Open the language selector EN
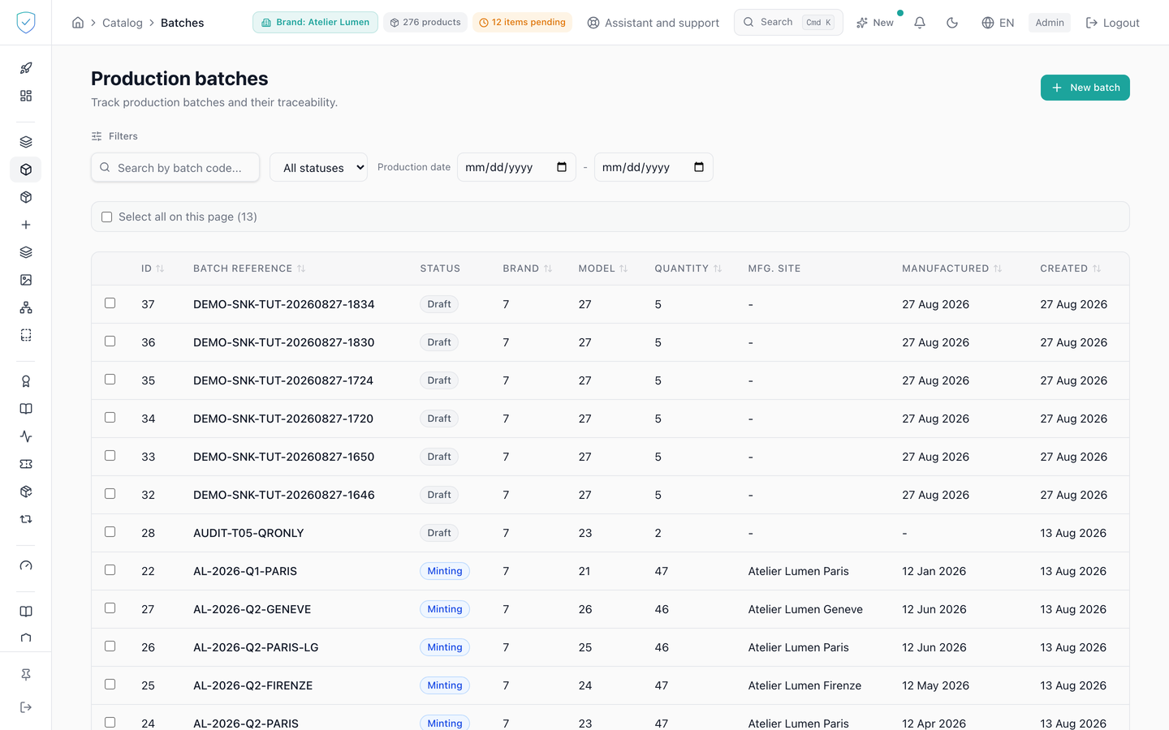Screen dimensions: 1169x730 point(998,23)
